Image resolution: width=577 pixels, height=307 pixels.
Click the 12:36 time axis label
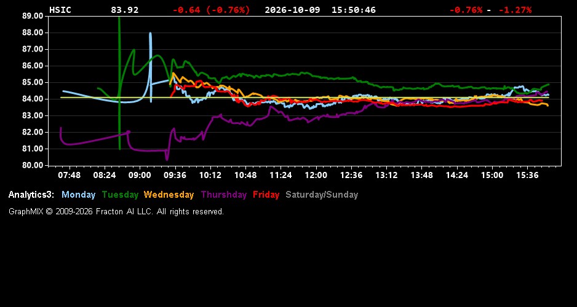tap(351, 175)
